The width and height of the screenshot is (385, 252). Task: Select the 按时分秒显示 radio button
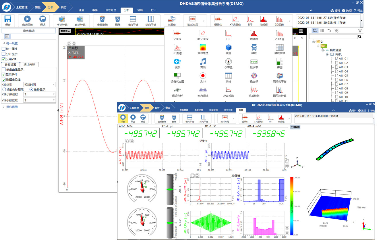pyautogui.click(x=4, y=90)
